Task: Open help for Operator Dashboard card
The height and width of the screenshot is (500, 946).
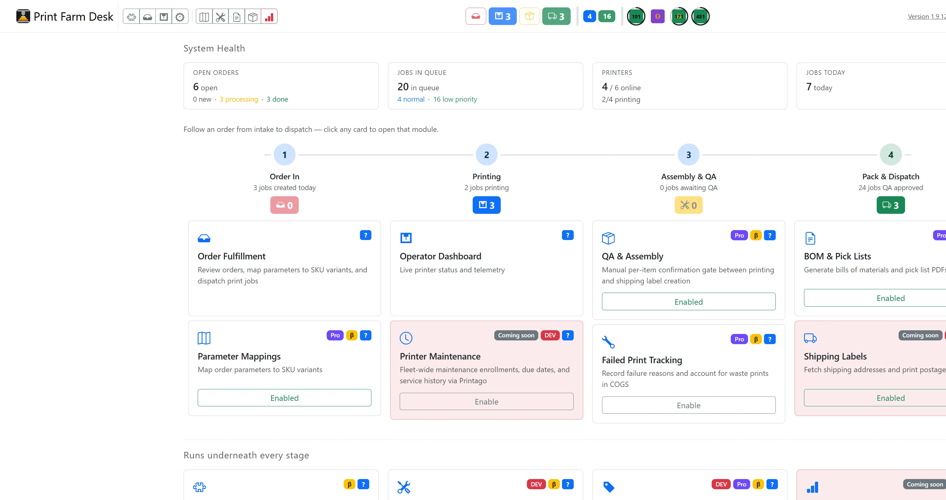Action: click(567, 235)
